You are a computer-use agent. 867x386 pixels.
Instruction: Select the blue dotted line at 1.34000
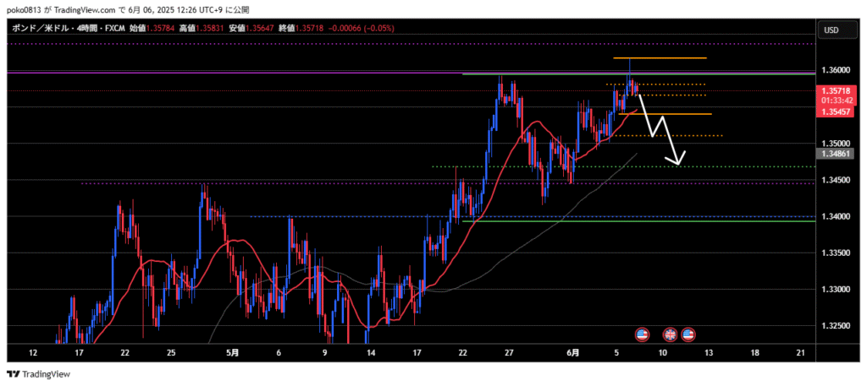[x=339, y=216]
